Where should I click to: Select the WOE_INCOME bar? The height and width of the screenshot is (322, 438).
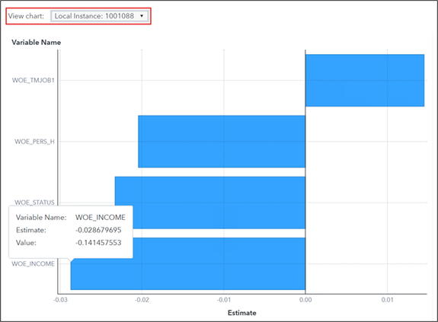188,263
